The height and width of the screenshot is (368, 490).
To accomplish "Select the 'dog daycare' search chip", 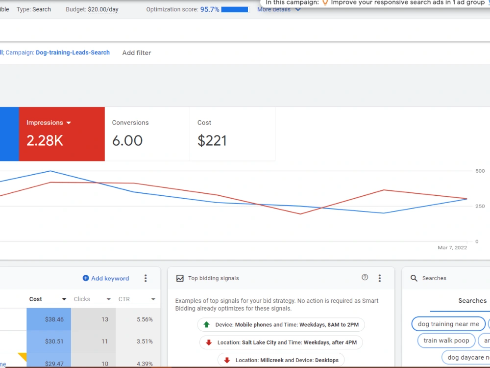I will (465, 357).
